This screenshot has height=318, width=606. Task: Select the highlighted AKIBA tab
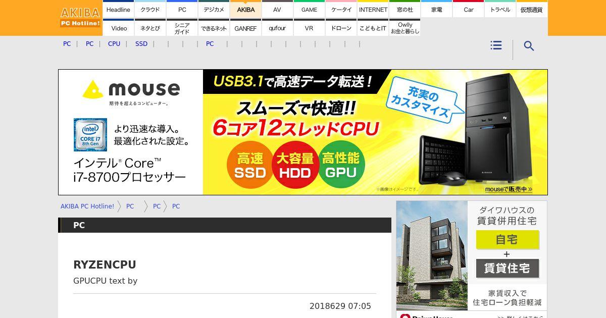245,10
